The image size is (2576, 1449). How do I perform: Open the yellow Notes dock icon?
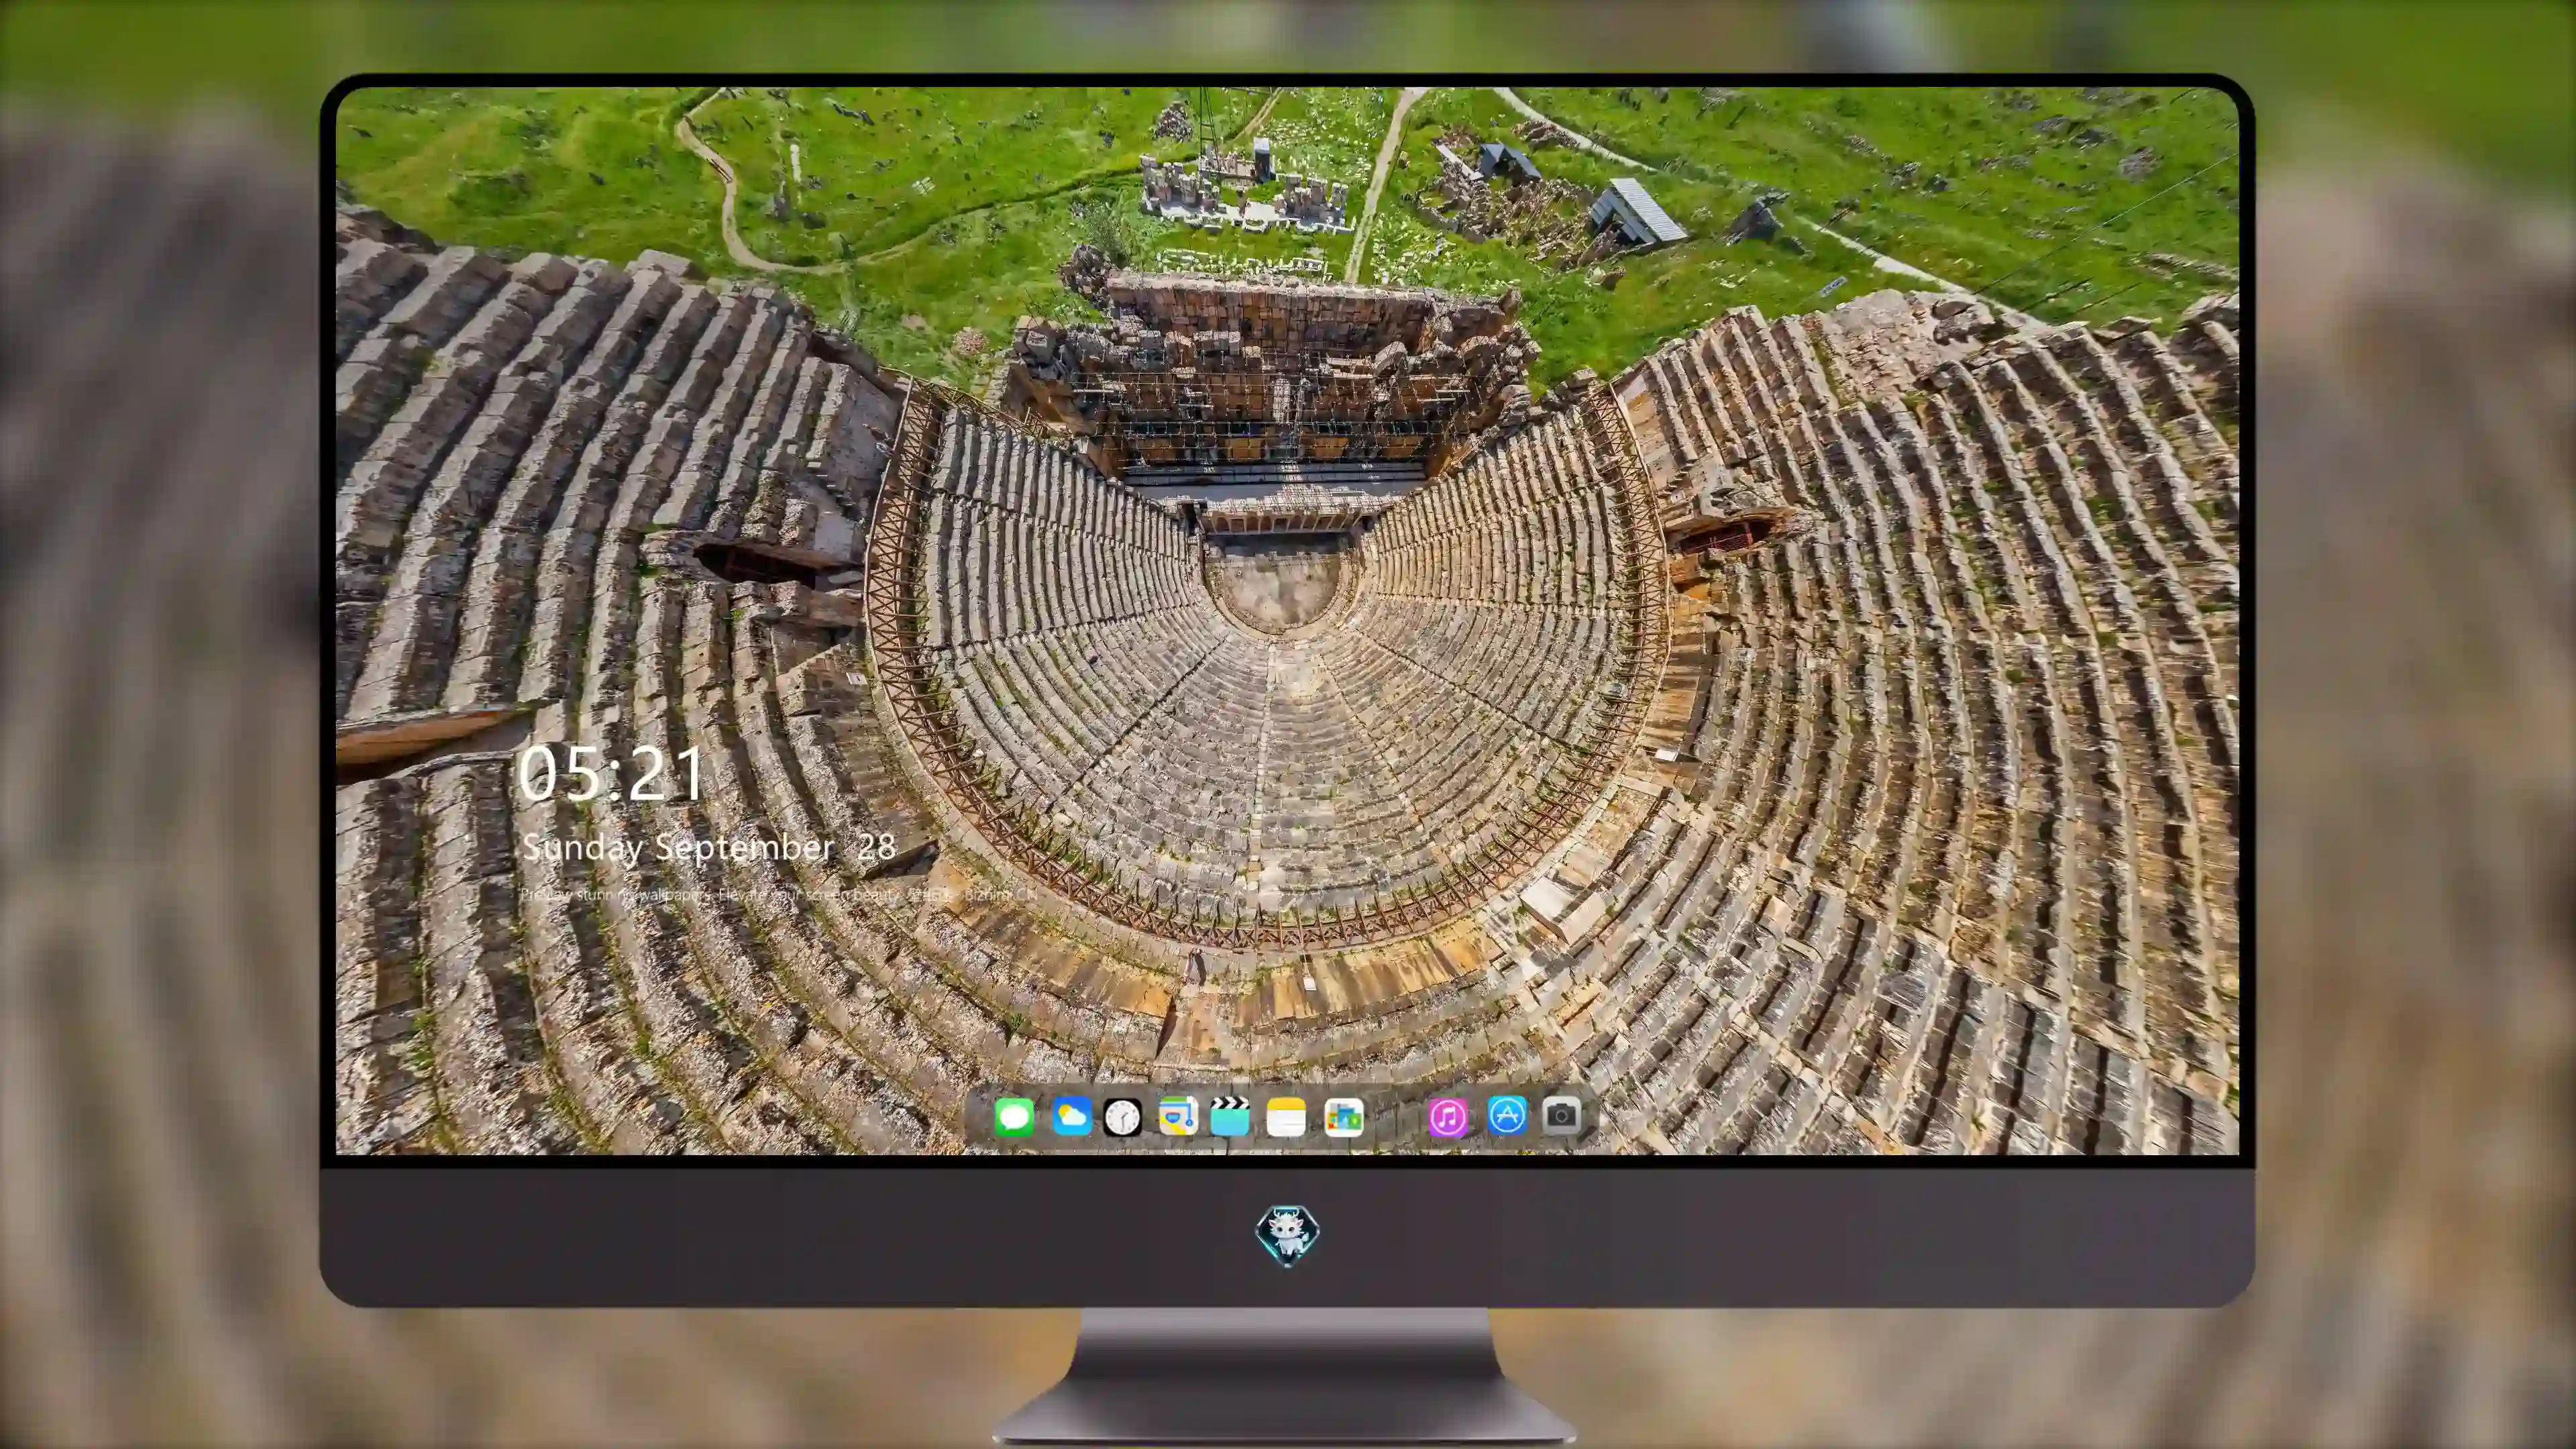[x=1286, y=1116]
